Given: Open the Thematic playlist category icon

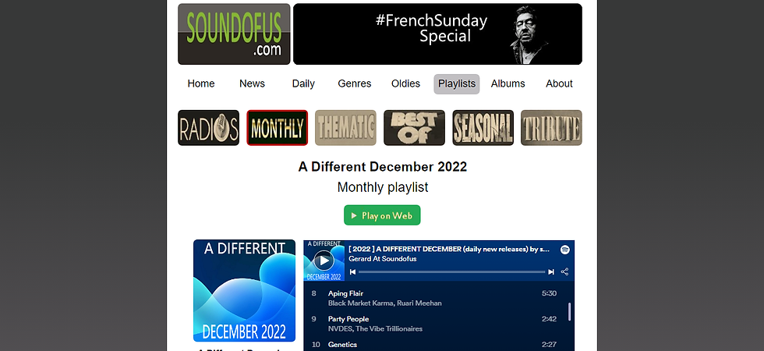Looking at the screenshot, I should (345, 128).
